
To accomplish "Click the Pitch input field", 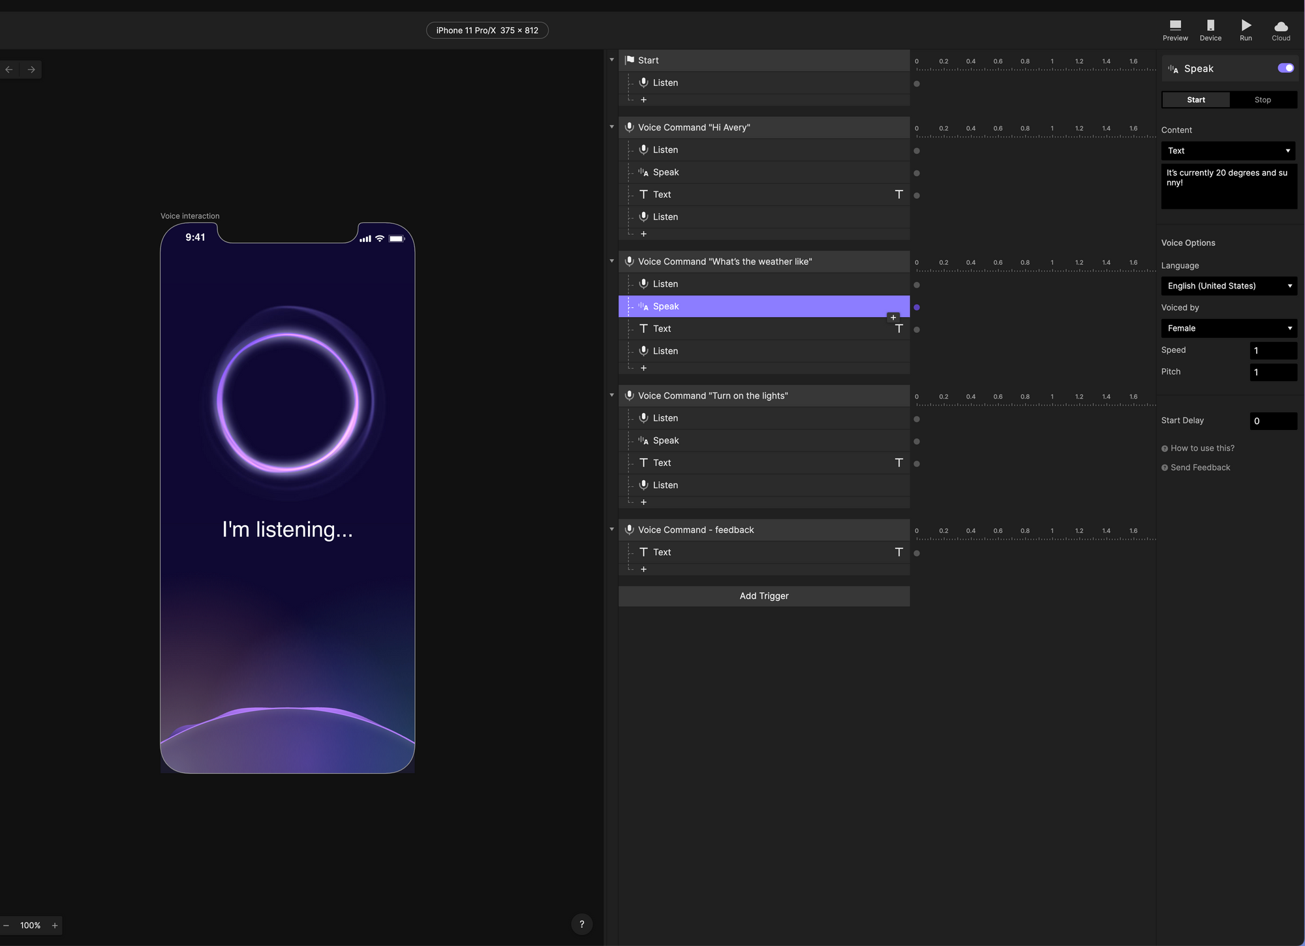I will coord(1273,372).
